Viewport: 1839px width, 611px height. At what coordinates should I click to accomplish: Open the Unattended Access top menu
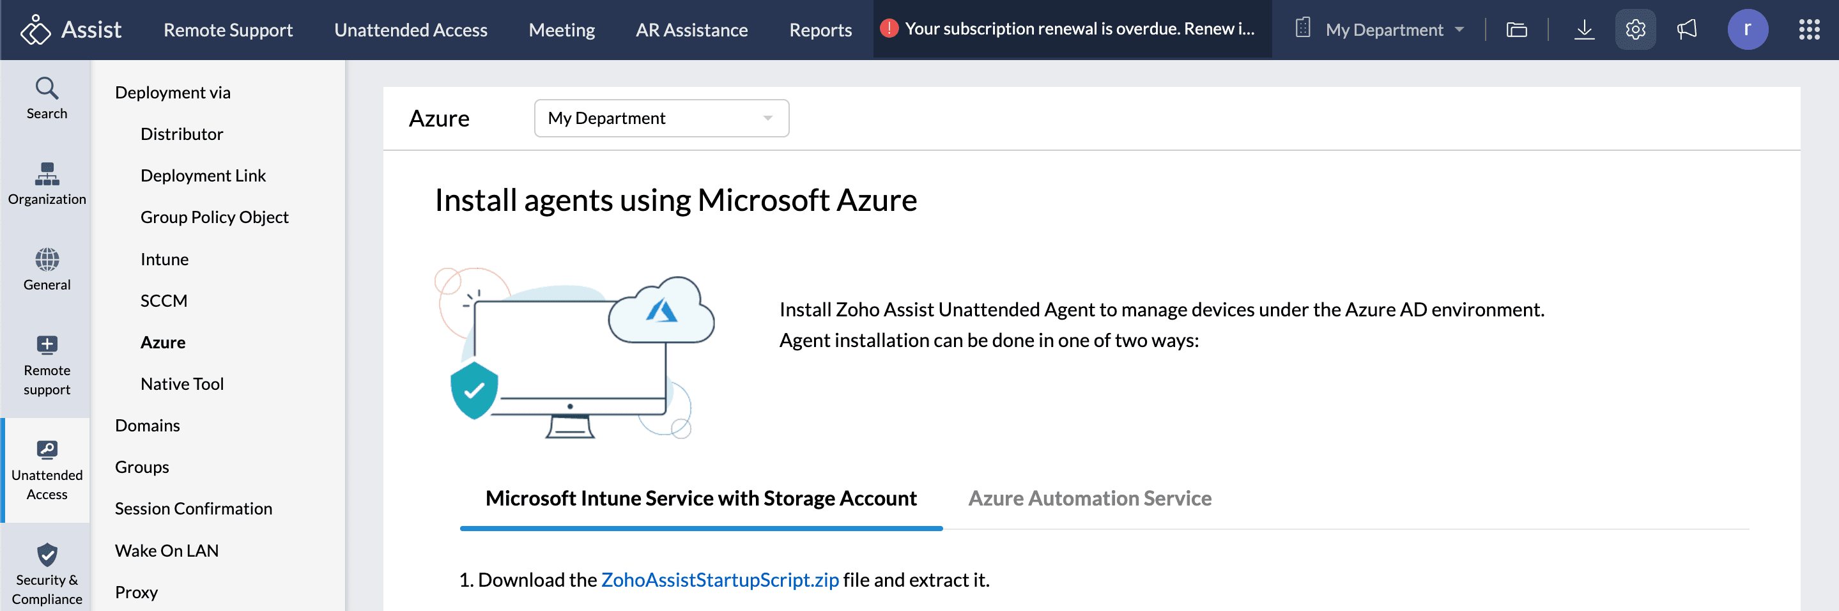point(410,29)
